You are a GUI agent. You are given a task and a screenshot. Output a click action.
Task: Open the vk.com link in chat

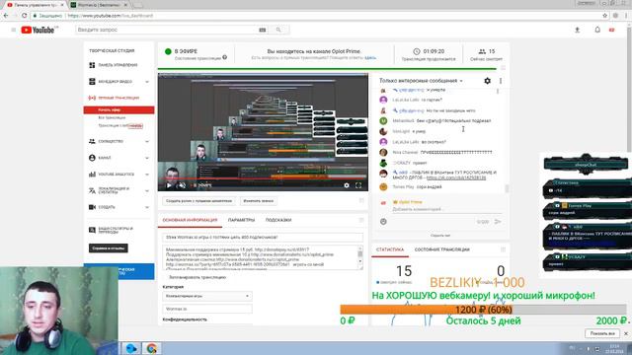456,177
